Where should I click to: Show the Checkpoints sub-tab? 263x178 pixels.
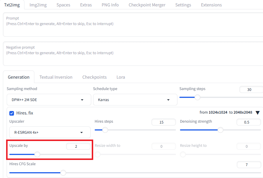[x=94, y=77]
